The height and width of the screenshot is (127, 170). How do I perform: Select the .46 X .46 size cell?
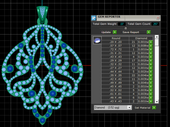pyautogui.click(x=115, y=98)
